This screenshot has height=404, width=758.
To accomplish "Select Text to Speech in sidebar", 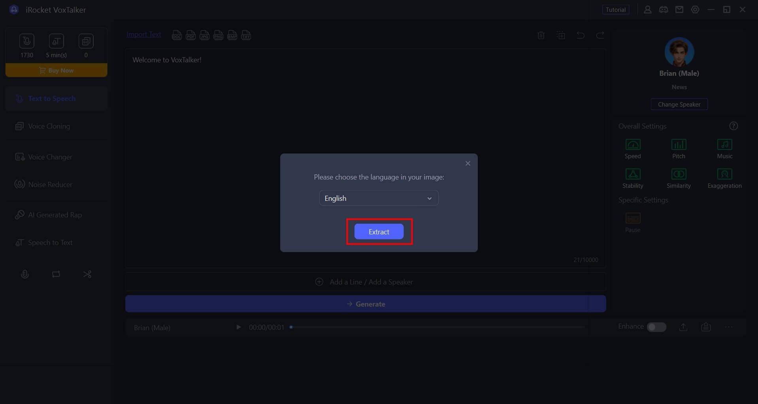I will [56, 99].
